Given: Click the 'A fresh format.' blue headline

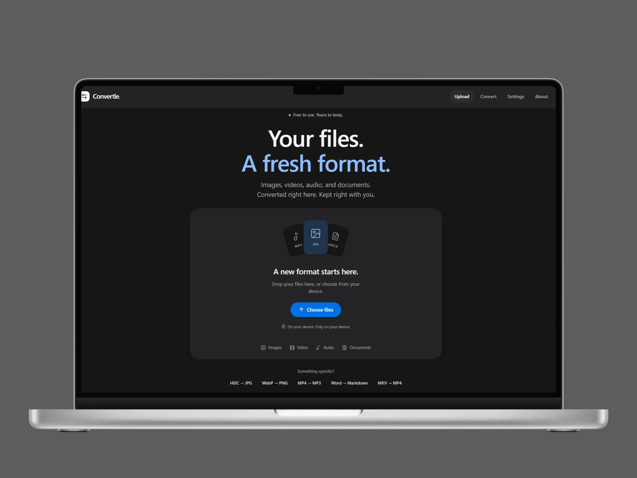Looking at the screenshot, I should 316,163.
